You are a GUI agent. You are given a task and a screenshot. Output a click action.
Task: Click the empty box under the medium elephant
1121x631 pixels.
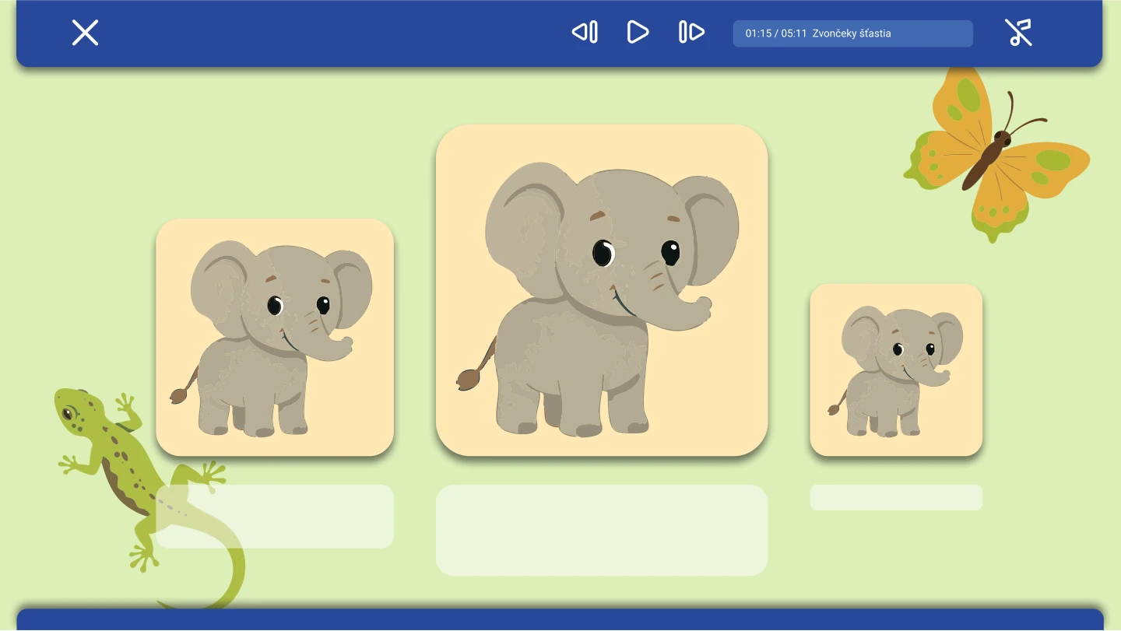[x=275, y=517]
